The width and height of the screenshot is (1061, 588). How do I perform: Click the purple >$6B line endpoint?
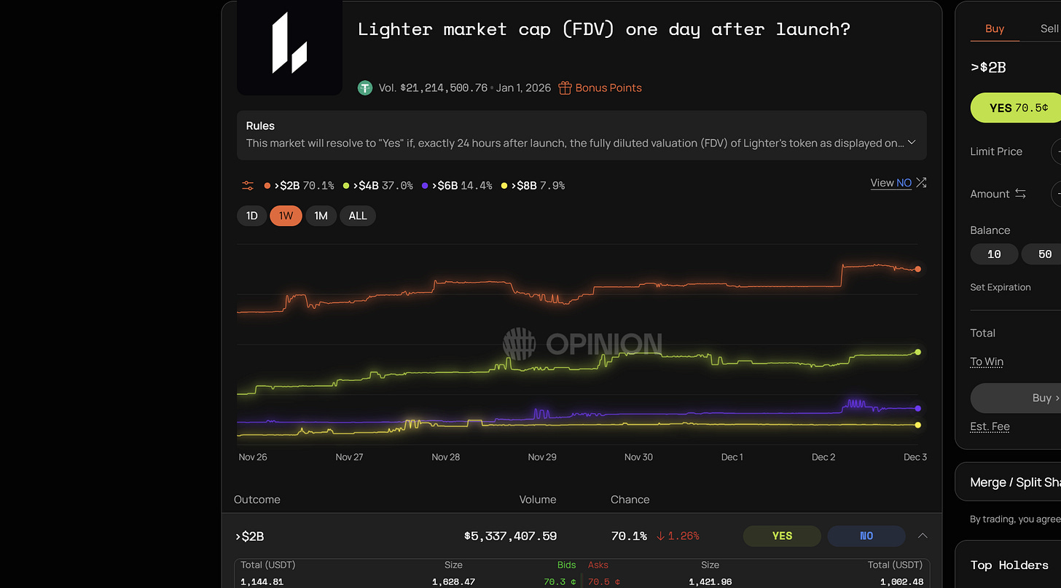tap(917, 409)
